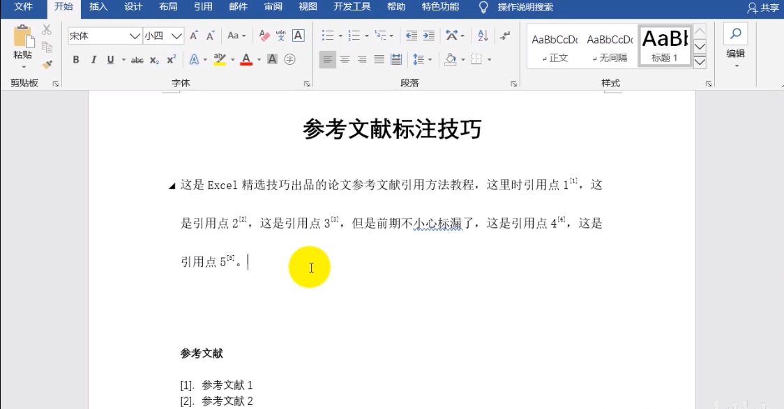Click the numbered list icon

coord(354,36)
